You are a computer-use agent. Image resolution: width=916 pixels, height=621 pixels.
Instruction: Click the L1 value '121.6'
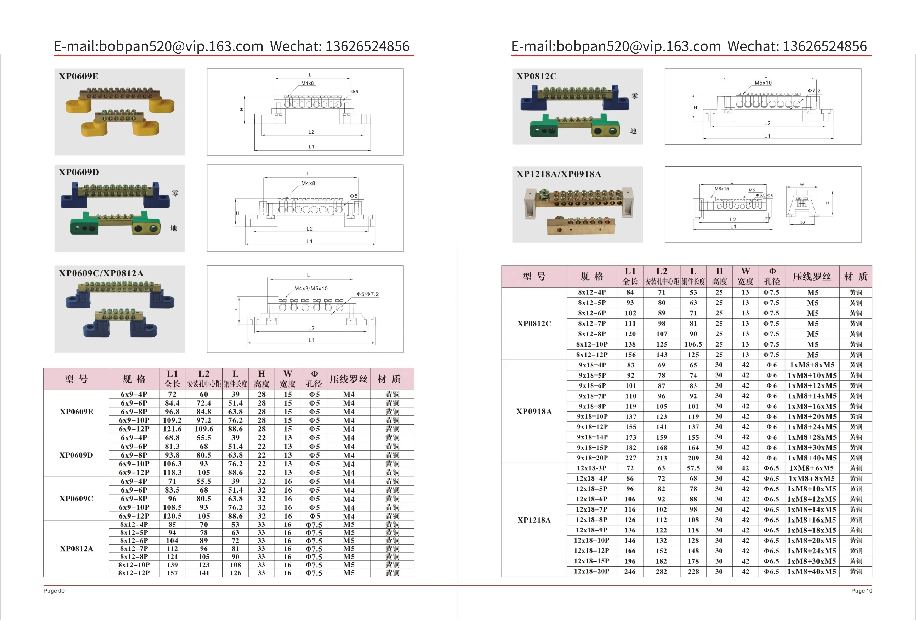pyautogui.click(x=172, y=429)
